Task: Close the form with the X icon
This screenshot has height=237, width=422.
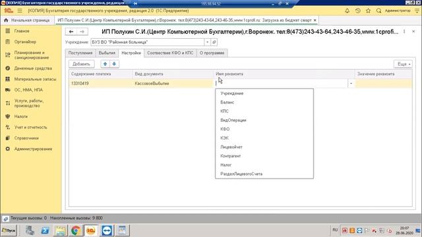Action: (x=413, y=32)
